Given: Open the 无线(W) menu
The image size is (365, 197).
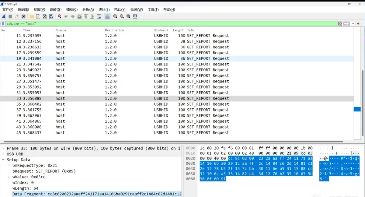Looking at the screenshot, I should [x=136, y=10].
